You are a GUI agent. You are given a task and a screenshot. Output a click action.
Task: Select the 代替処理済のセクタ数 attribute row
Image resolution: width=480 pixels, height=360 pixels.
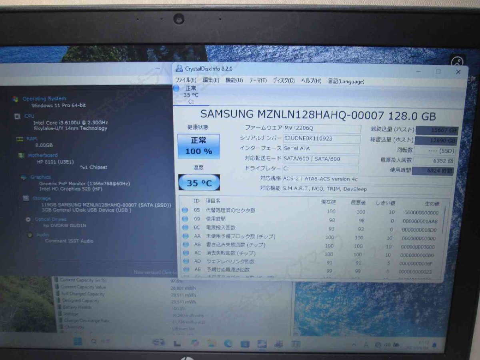(x=311, y=211)
